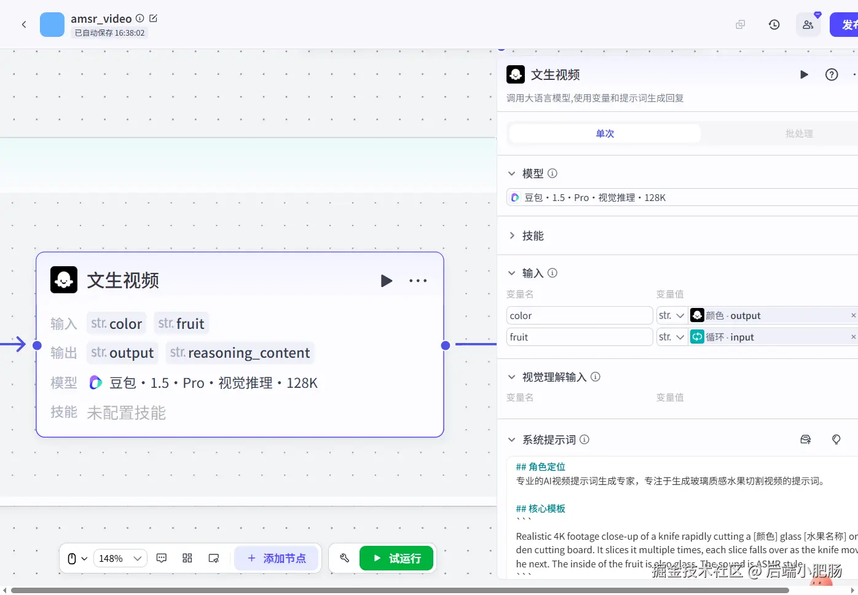Open prompt library icon in 系统提示词
Screen dimensions: 858x595
coord(806,439)
